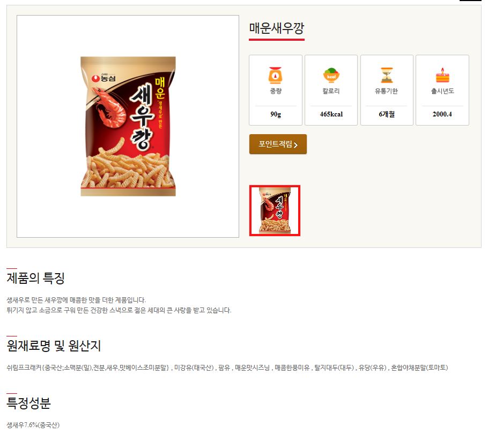The width and height of the screenshot is (488, 440).
Task: Click the 제품의 특징 heading
Action: [35, 278]
